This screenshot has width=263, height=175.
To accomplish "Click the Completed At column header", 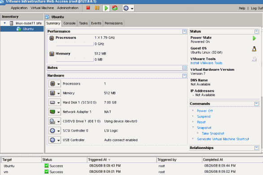I will [232, 160].
